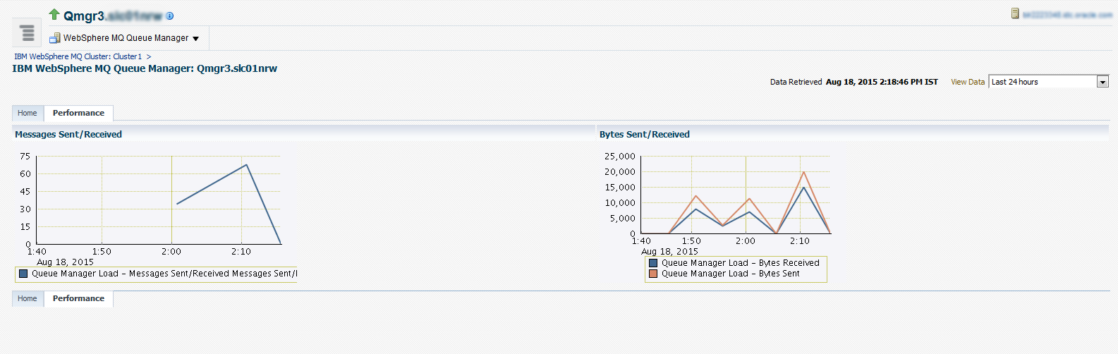The height and width of the screenshot is (354, 1118).
Task: Follow the IBM WebSphere MQ Cluster: Cluster1 breadcrumb
Action: [78, 56]
